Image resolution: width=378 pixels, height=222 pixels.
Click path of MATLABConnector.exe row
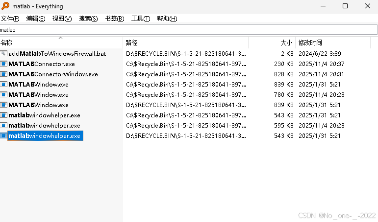[186, 64]
